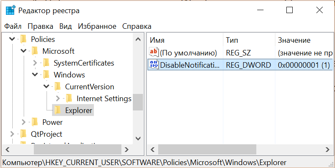Collapse the Policies tree node
335x168 pixels.
(x=12, y=39)
